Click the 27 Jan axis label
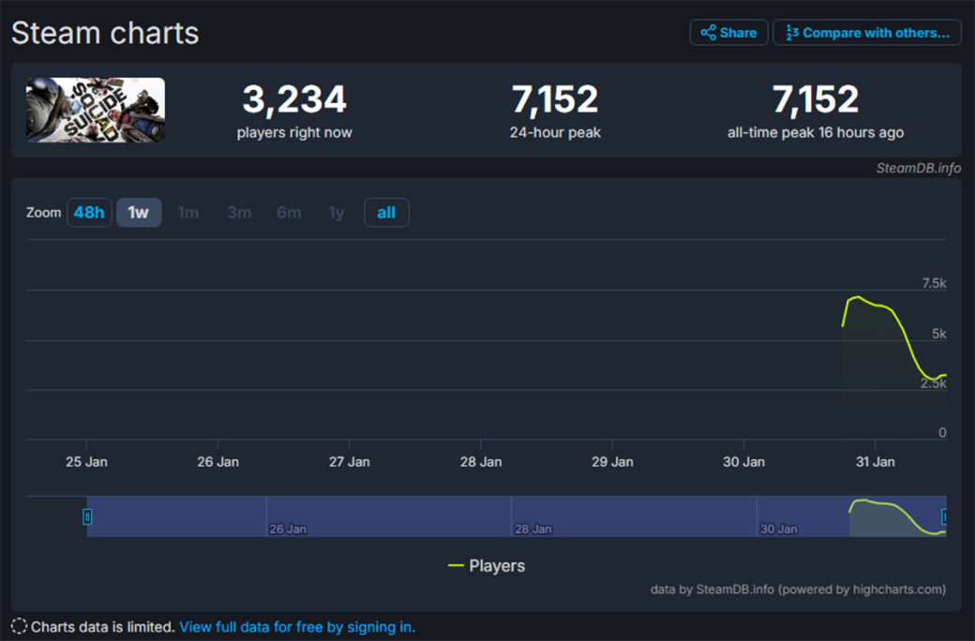 [x=349, y=462]
